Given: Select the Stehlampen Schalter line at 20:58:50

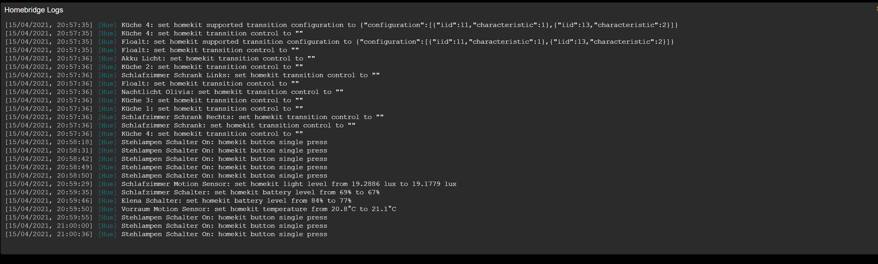Looking at the screenshot, I should (x=224, y=176).
